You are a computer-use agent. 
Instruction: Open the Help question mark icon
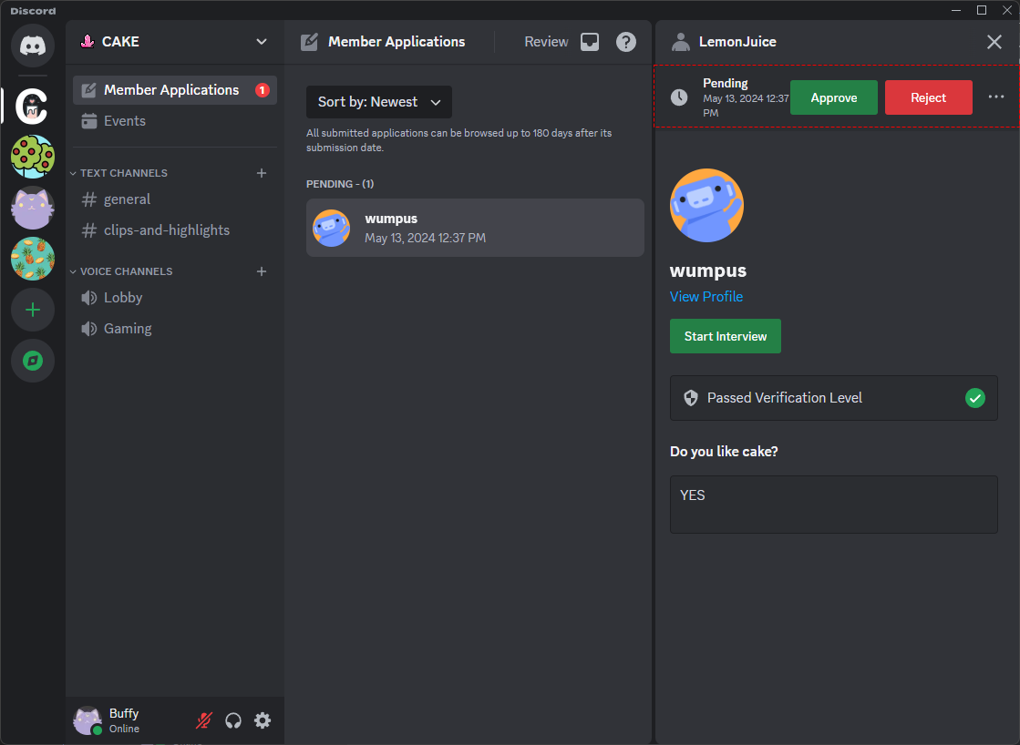[x=626, y=41]
